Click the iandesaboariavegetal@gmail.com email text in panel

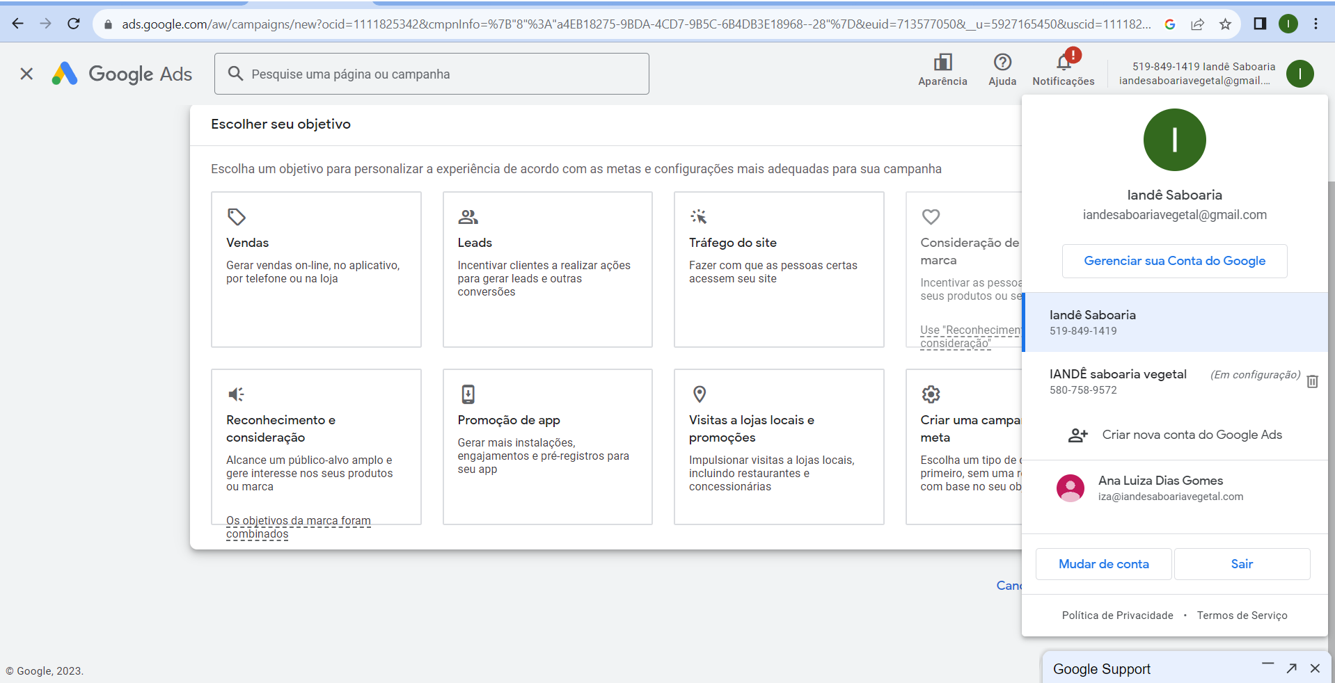coord(1174,215)
